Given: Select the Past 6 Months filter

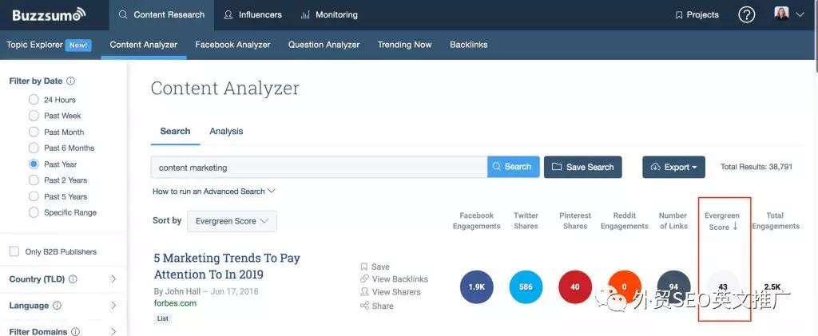Looking at the screenshot, I should point(34,148).
